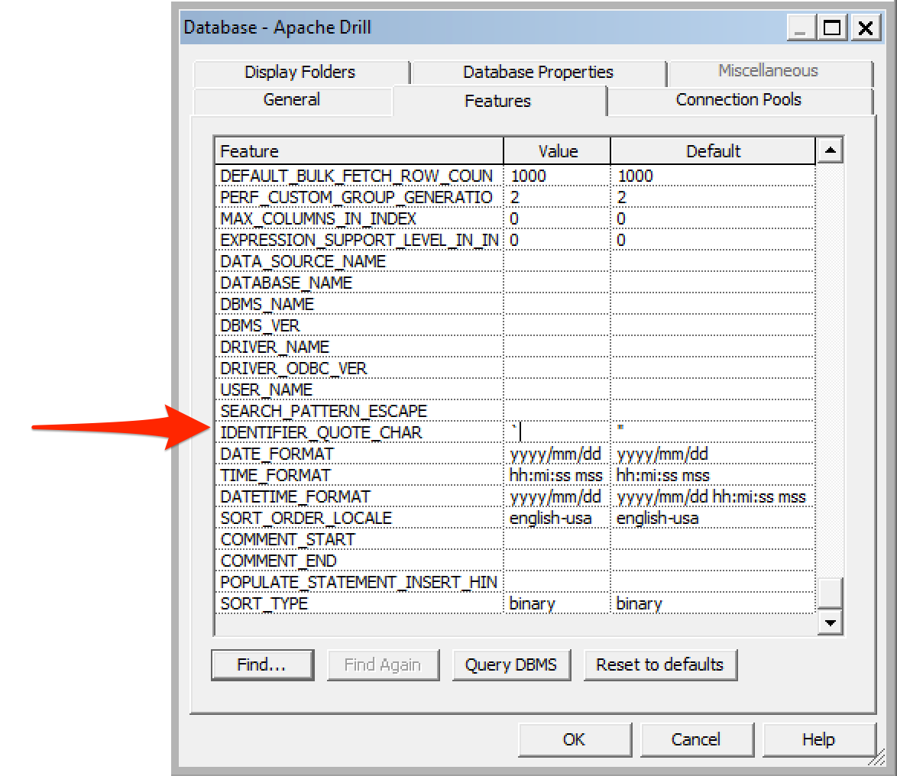Image resolution: width=897 pixels, height=776 pixels.
Task: Click the Find... button
Action: pos(262,664)
